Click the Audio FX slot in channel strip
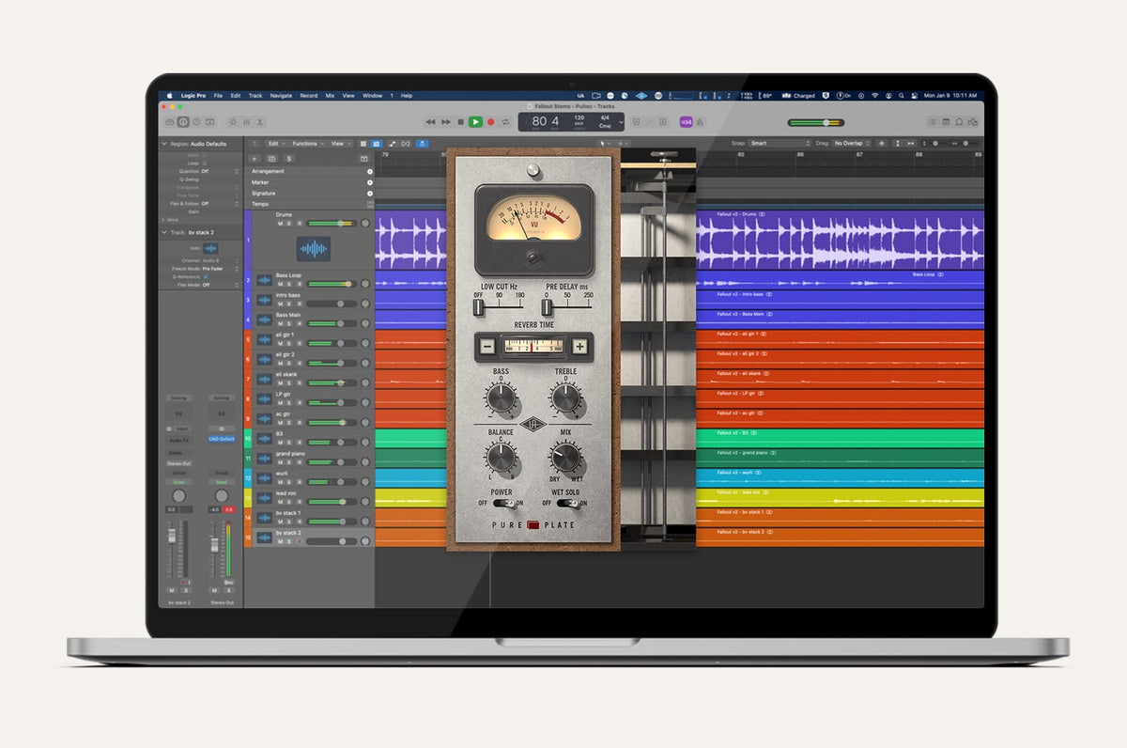This screenshot has width=1127, height=748. click(178, 439)
